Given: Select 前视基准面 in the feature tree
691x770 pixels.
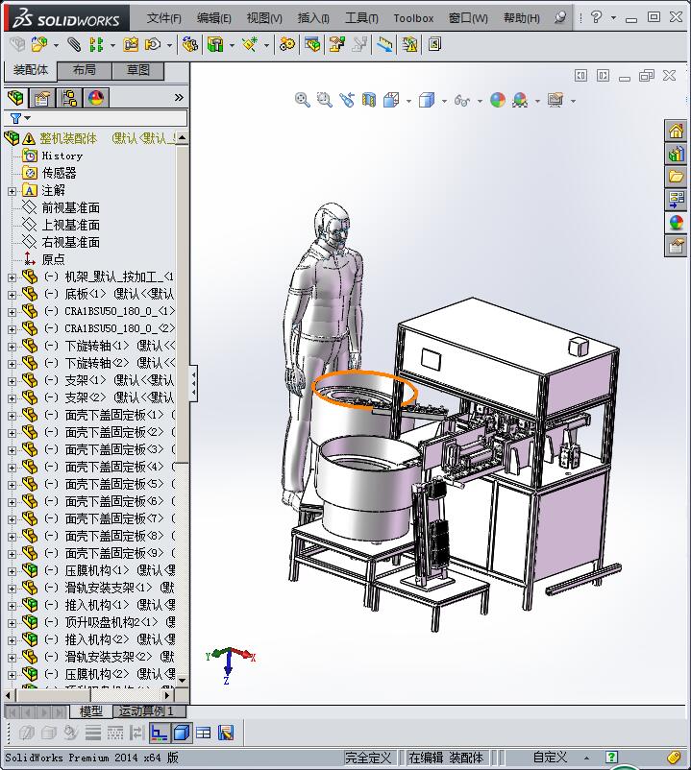Looking at the screenshot, I should click(x=71, y=207).
